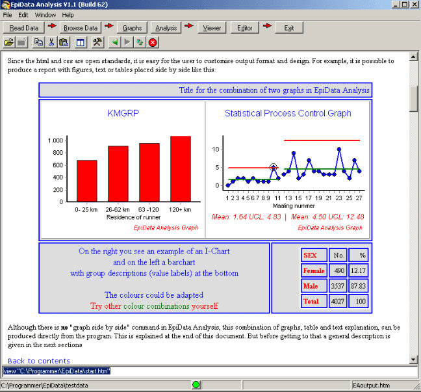Click the command line input field

[x=210, y=371]
